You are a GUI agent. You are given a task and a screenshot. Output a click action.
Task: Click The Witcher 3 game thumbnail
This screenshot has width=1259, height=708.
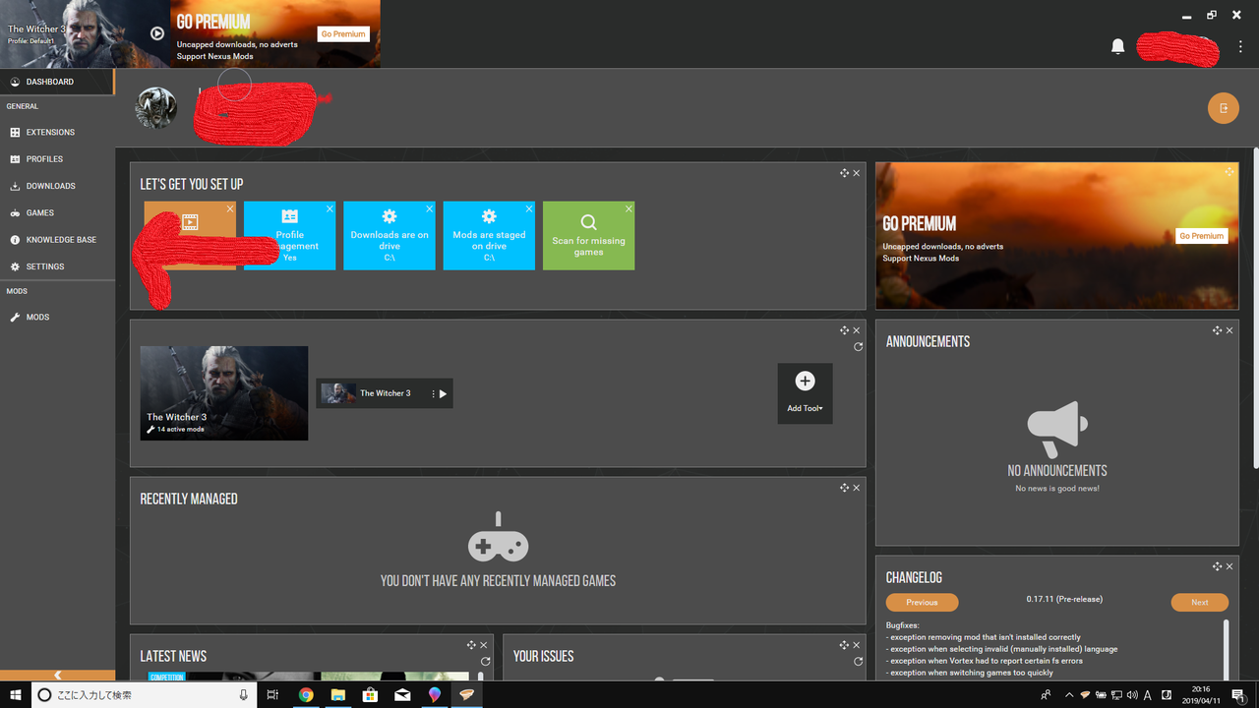[224, 393]
